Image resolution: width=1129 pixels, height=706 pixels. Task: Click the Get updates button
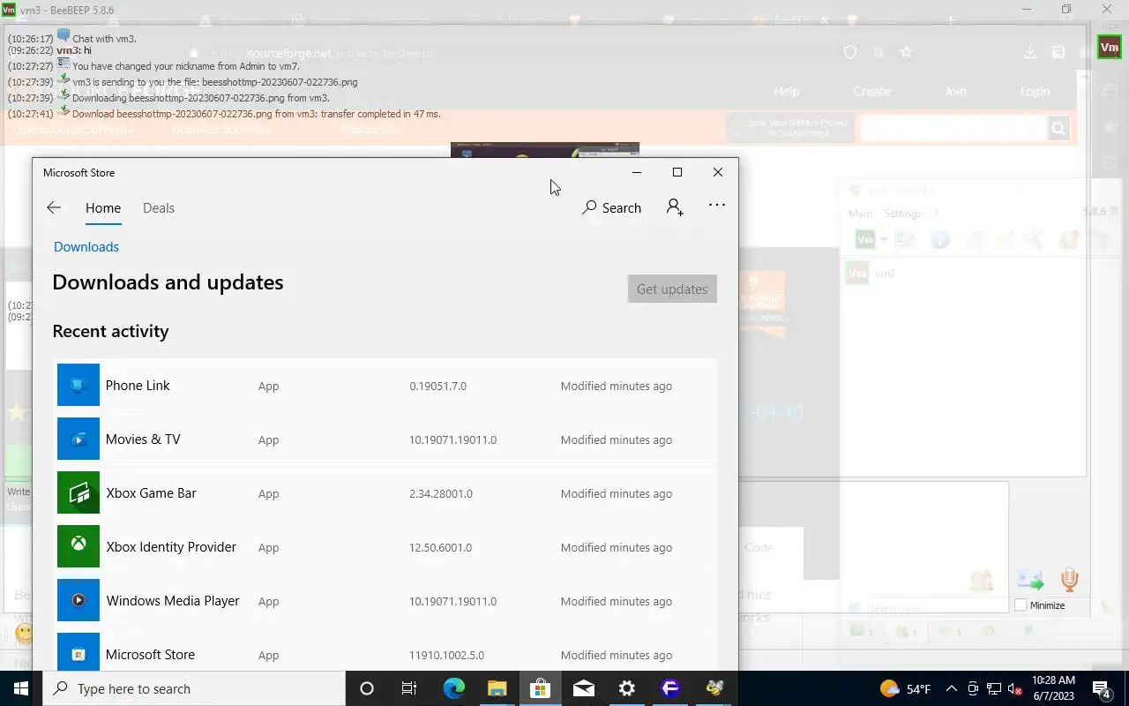point(672,289)
